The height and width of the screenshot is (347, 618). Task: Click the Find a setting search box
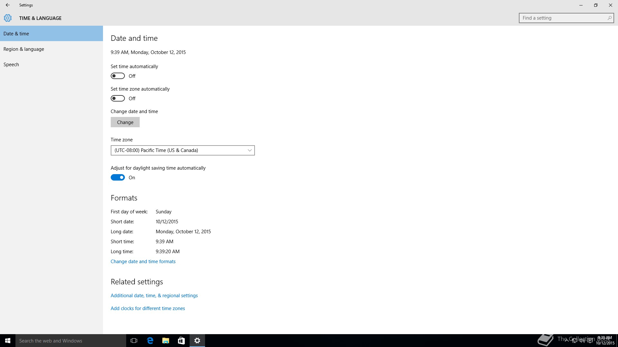point(563,18)
